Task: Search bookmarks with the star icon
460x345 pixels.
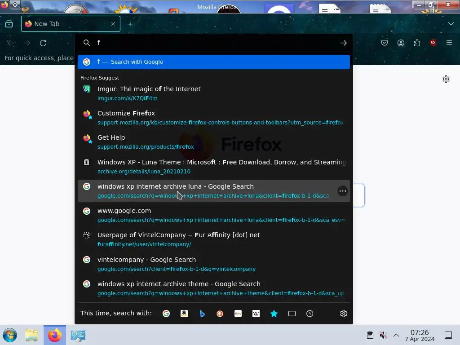Action: pos(274,313)
